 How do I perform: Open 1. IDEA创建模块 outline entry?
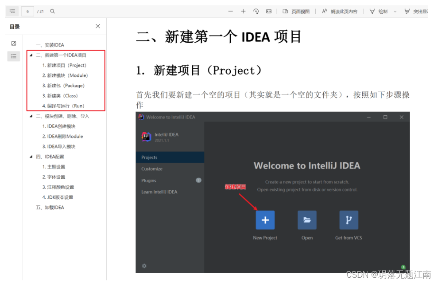point(59,126)
